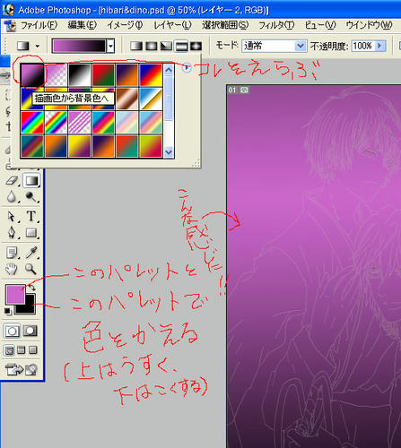Select the Zoom magnifier tool
The width and height of the screenshot is (401, 448).
click(x=31, y=269)
